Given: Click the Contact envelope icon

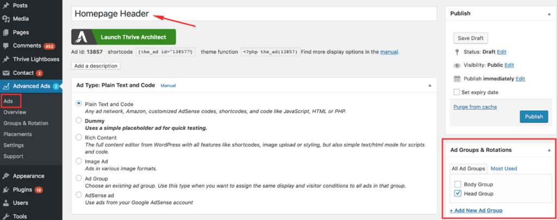Looking at the screenshot, I should [5, 73].
